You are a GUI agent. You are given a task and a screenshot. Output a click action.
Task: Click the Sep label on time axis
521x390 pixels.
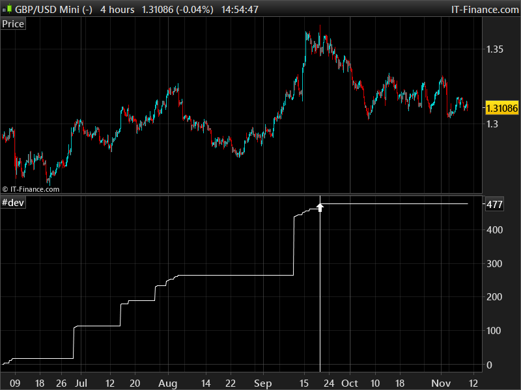tap(263, 383)
